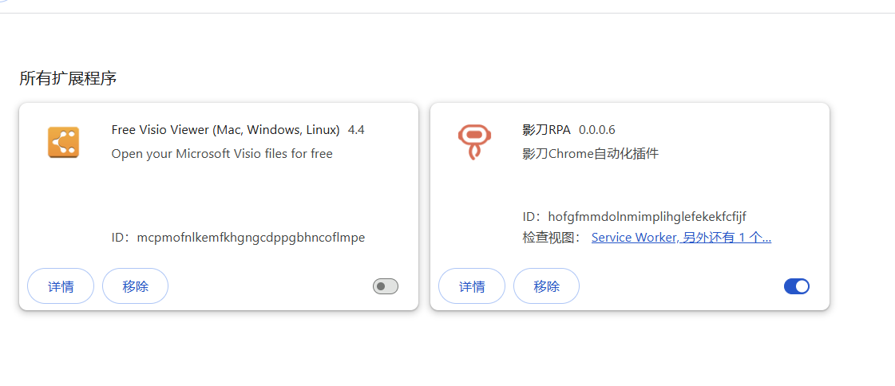
Task: Click the 影刀RPA red robot icon
Action: click(474, 142)
